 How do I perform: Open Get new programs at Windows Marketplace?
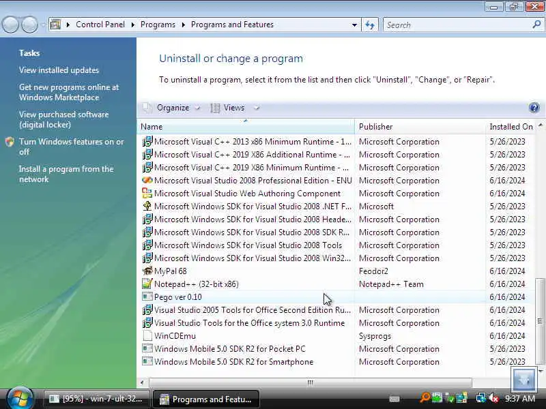pos(69,93)
